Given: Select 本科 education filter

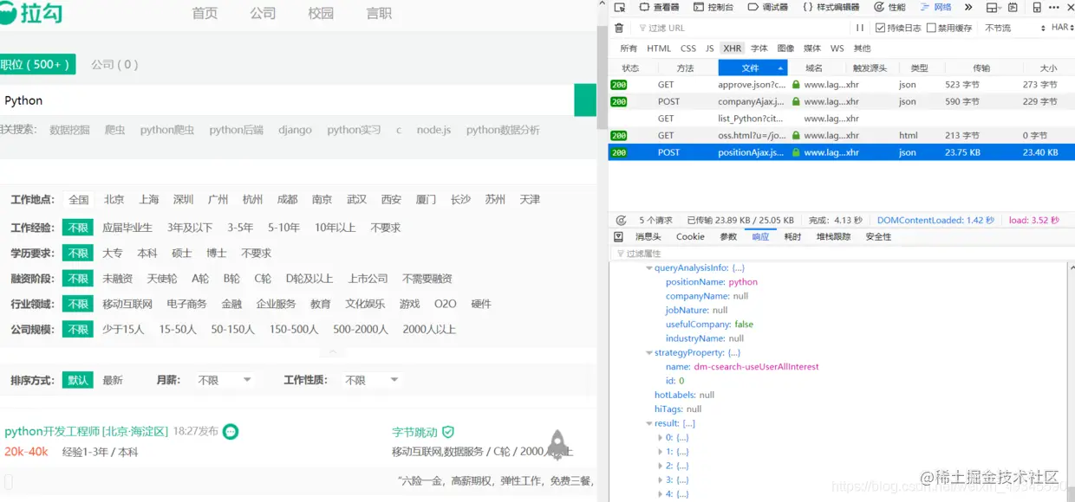Looking at the screenshot, I should tap(147, 253).
